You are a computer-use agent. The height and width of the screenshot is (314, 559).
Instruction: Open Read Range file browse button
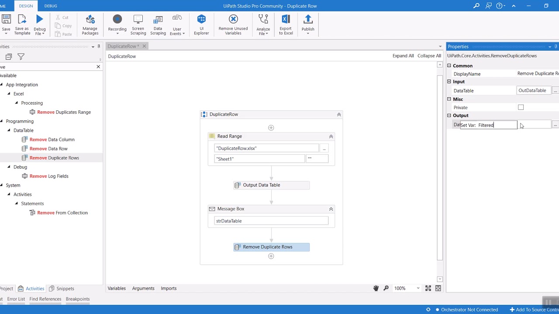click(x=324, y=149)
